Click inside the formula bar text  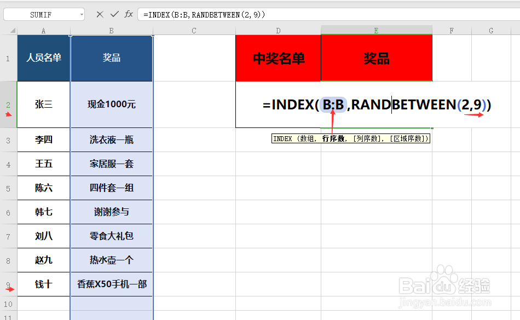pos(204,15)
